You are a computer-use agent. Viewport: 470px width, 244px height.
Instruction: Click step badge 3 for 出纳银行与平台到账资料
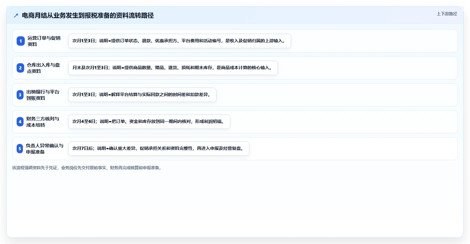click(x=20, y=95)
